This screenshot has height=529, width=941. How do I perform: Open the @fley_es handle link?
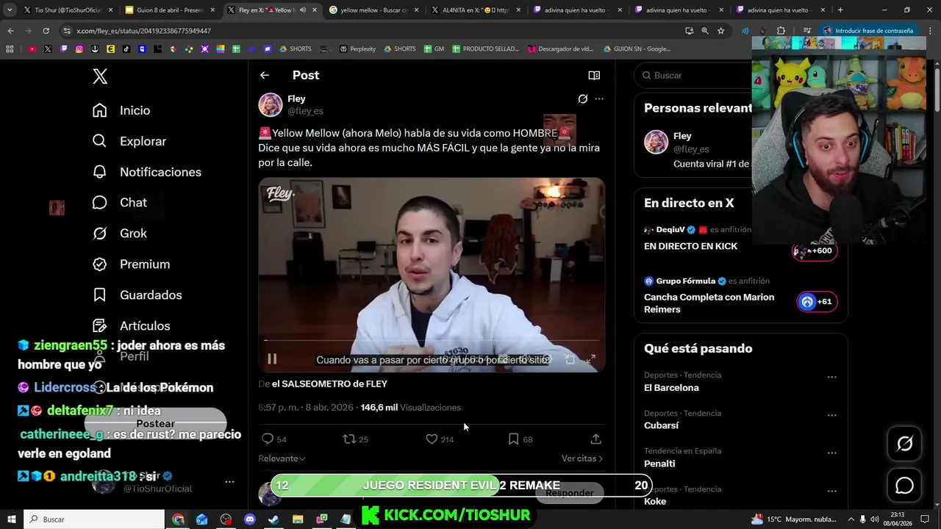tap(305, 111)
